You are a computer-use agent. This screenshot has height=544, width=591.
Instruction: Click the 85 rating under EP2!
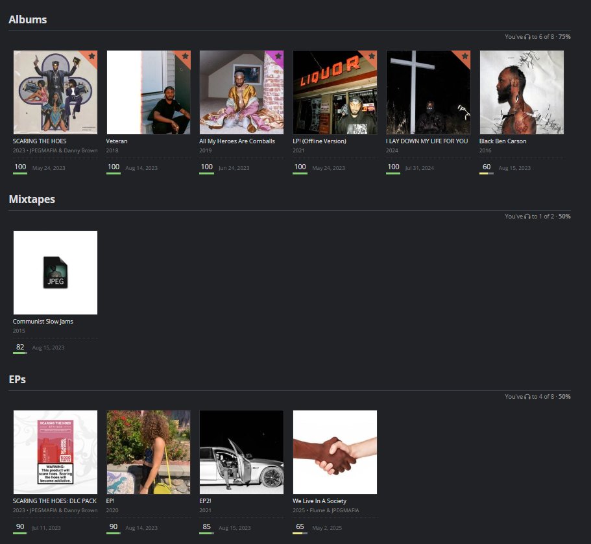click(206, 526)
